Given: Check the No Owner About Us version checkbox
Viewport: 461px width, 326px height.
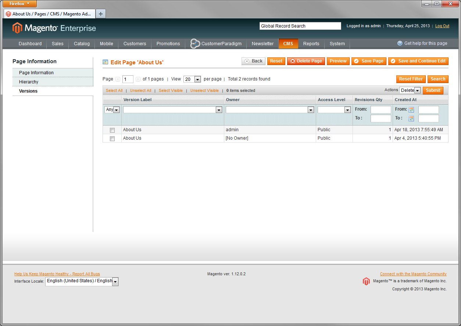Looking at the screenshot, I should click(x=112, y=139).
